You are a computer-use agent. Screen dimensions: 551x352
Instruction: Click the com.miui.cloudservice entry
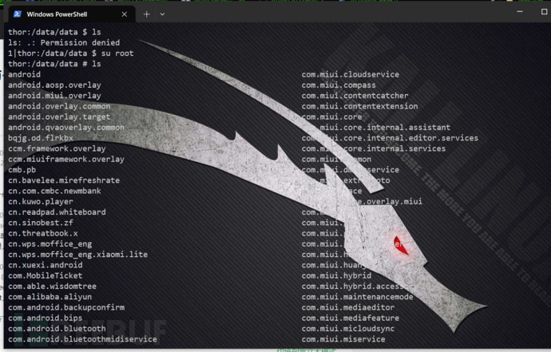point(350,74)
